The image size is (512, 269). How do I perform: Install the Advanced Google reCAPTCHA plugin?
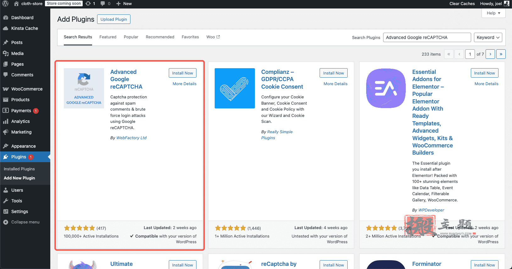click(183, 73)
